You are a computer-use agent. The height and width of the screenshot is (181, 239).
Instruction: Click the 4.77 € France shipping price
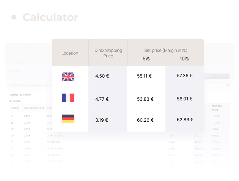102,99
